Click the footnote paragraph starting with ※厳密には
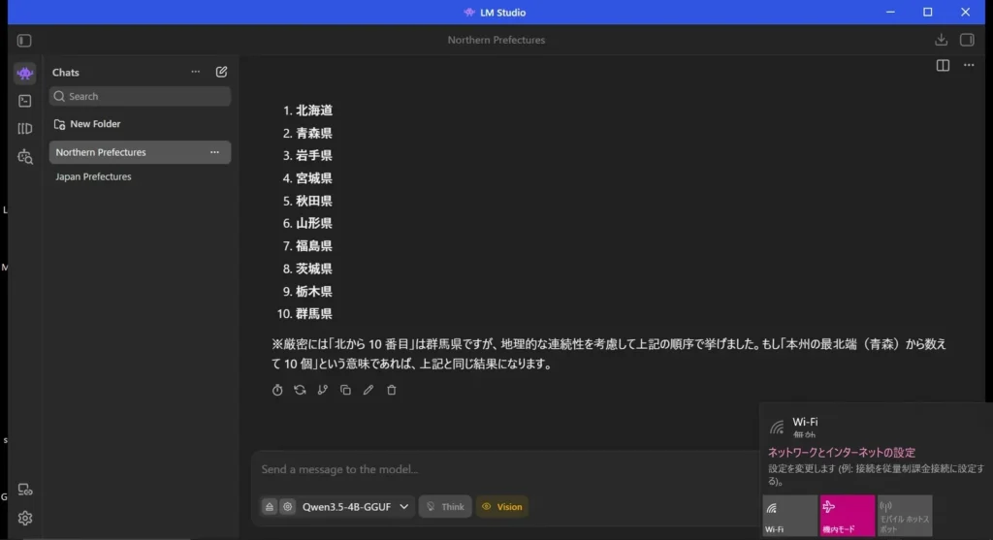 pyautogui.click(x=609, y=354)
